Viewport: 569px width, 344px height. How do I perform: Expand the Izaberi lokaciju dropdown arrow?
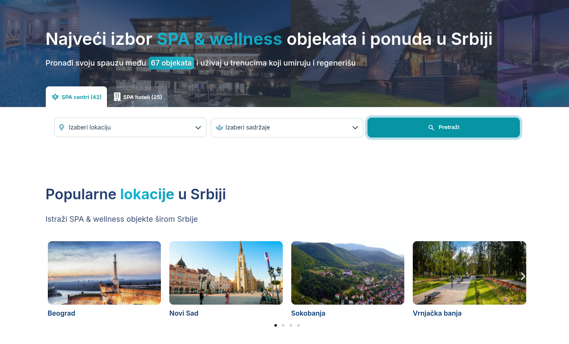(198, 127)
